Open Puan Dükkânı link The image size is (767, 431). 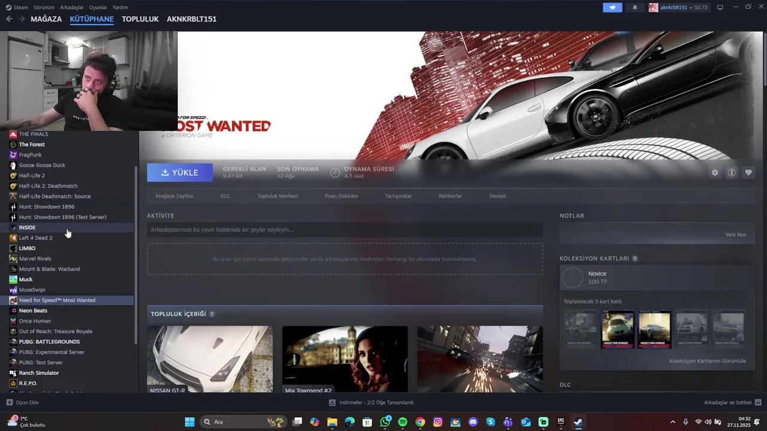click(x=342, y=196)
